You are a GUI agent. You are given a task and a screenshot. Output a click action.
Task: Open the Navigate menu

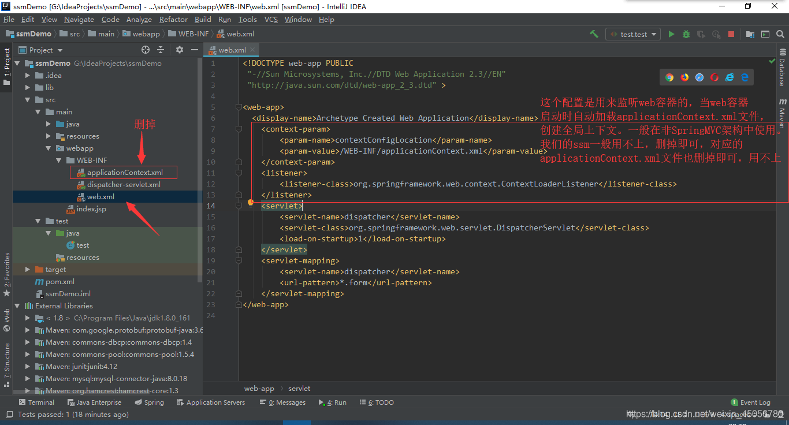(x=79, y=20)
